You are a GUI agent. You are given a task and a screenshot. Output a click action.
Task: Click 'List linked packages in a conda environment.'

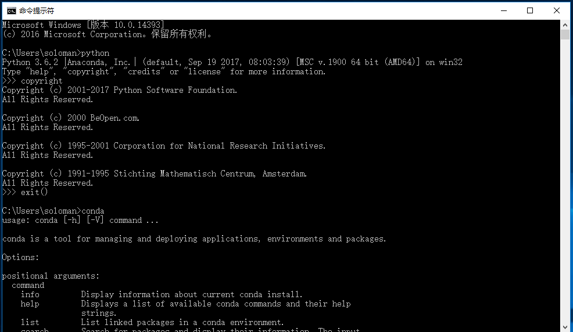pyautogui.click(x=182, y=322)
